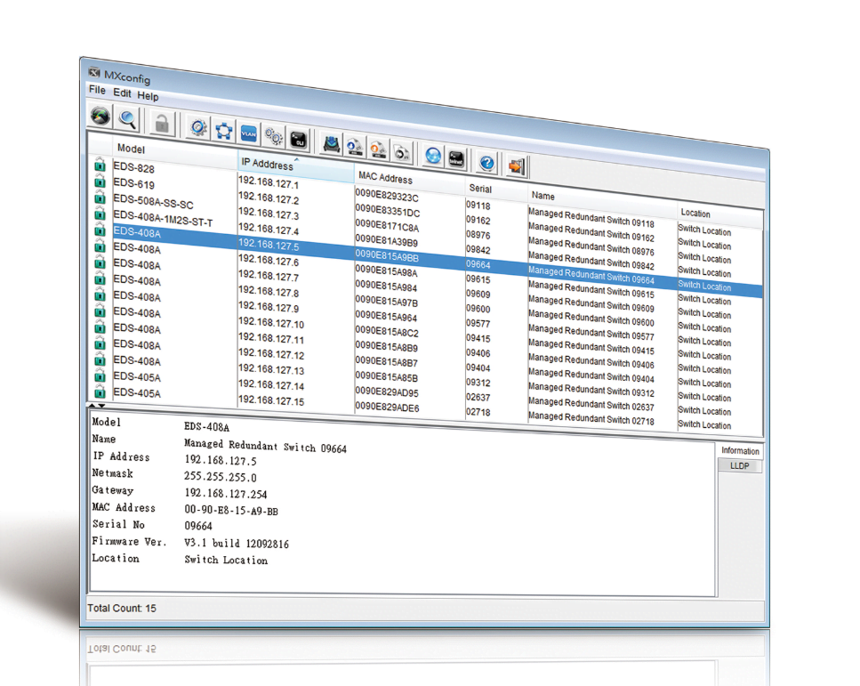Screen dimensions: 860x686
Task: Click Name value in device details panel
Action: coord(265,446)
